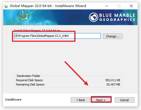Click inside the install path text field
The image size is (141, 110).
click(x=57, y=36)
